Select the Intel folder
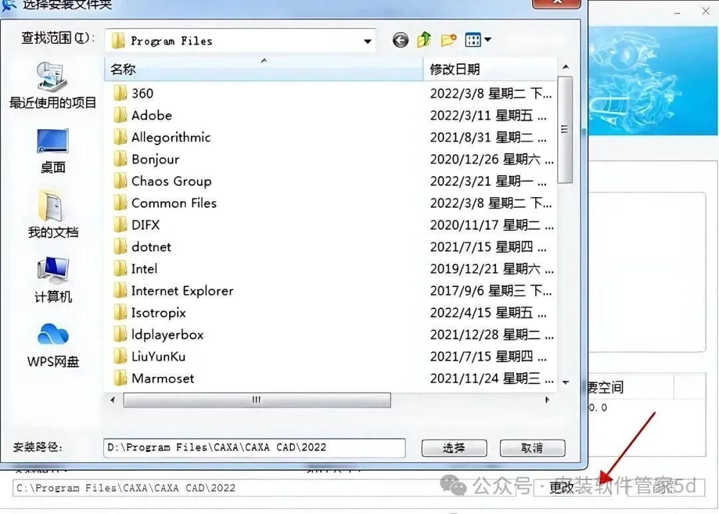 135,269
